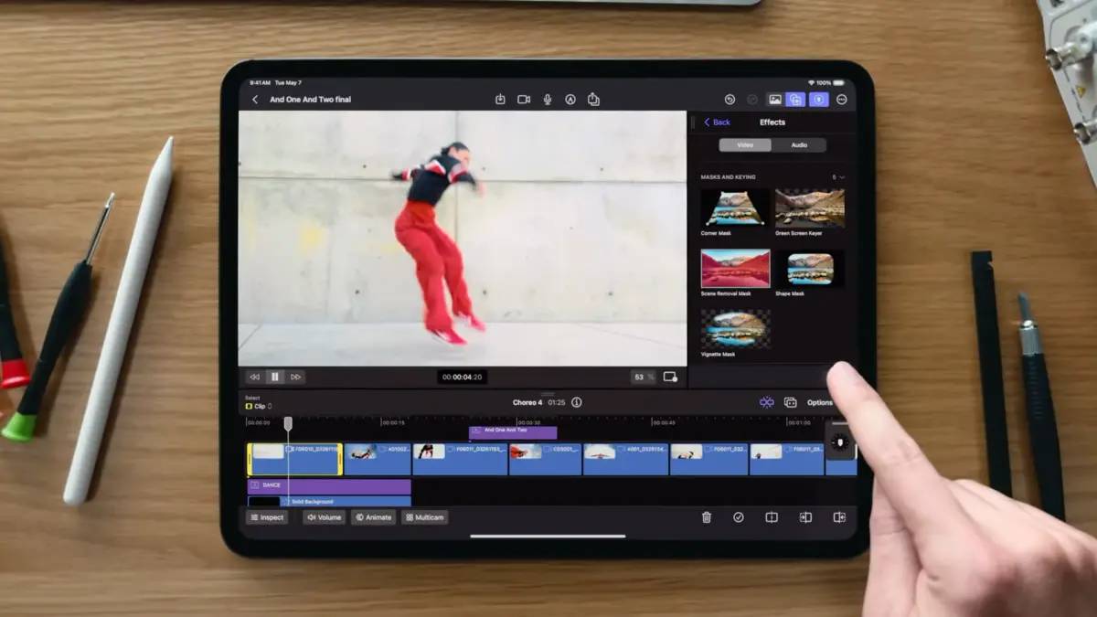The height and width of the screenshot is (617, 1097).
Task: Open the 53% viewer zoom dropdown
Action: pos(644,377)
